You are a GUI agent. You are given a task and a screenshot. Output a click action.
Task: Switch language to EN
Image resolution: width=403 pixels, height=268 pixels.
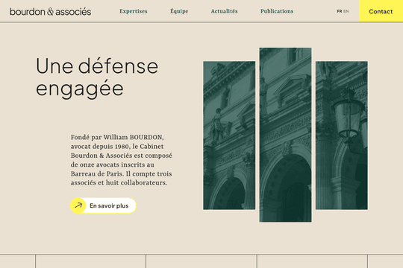tap(346, 11)
